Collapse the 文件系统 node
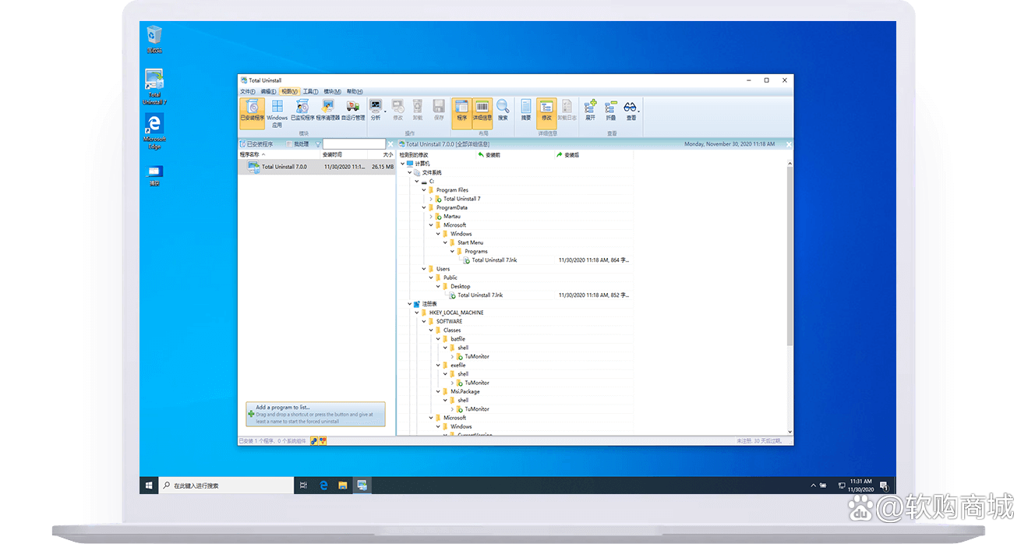Image resolution: width=1035 pixels, height=544 pixels. (x=410, y=172)
